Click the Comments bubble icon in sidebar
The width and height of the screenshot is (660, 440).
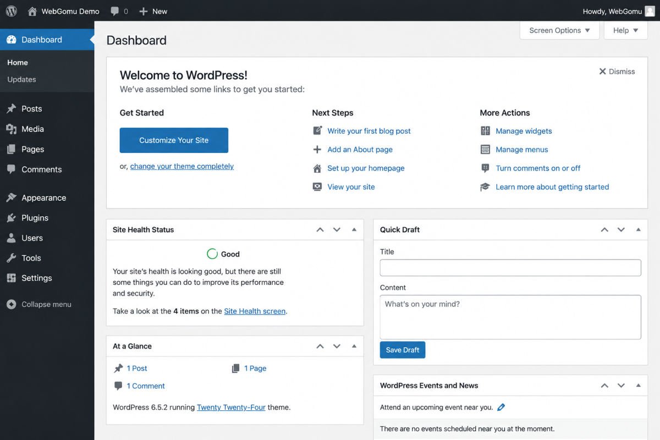[11, 169]
